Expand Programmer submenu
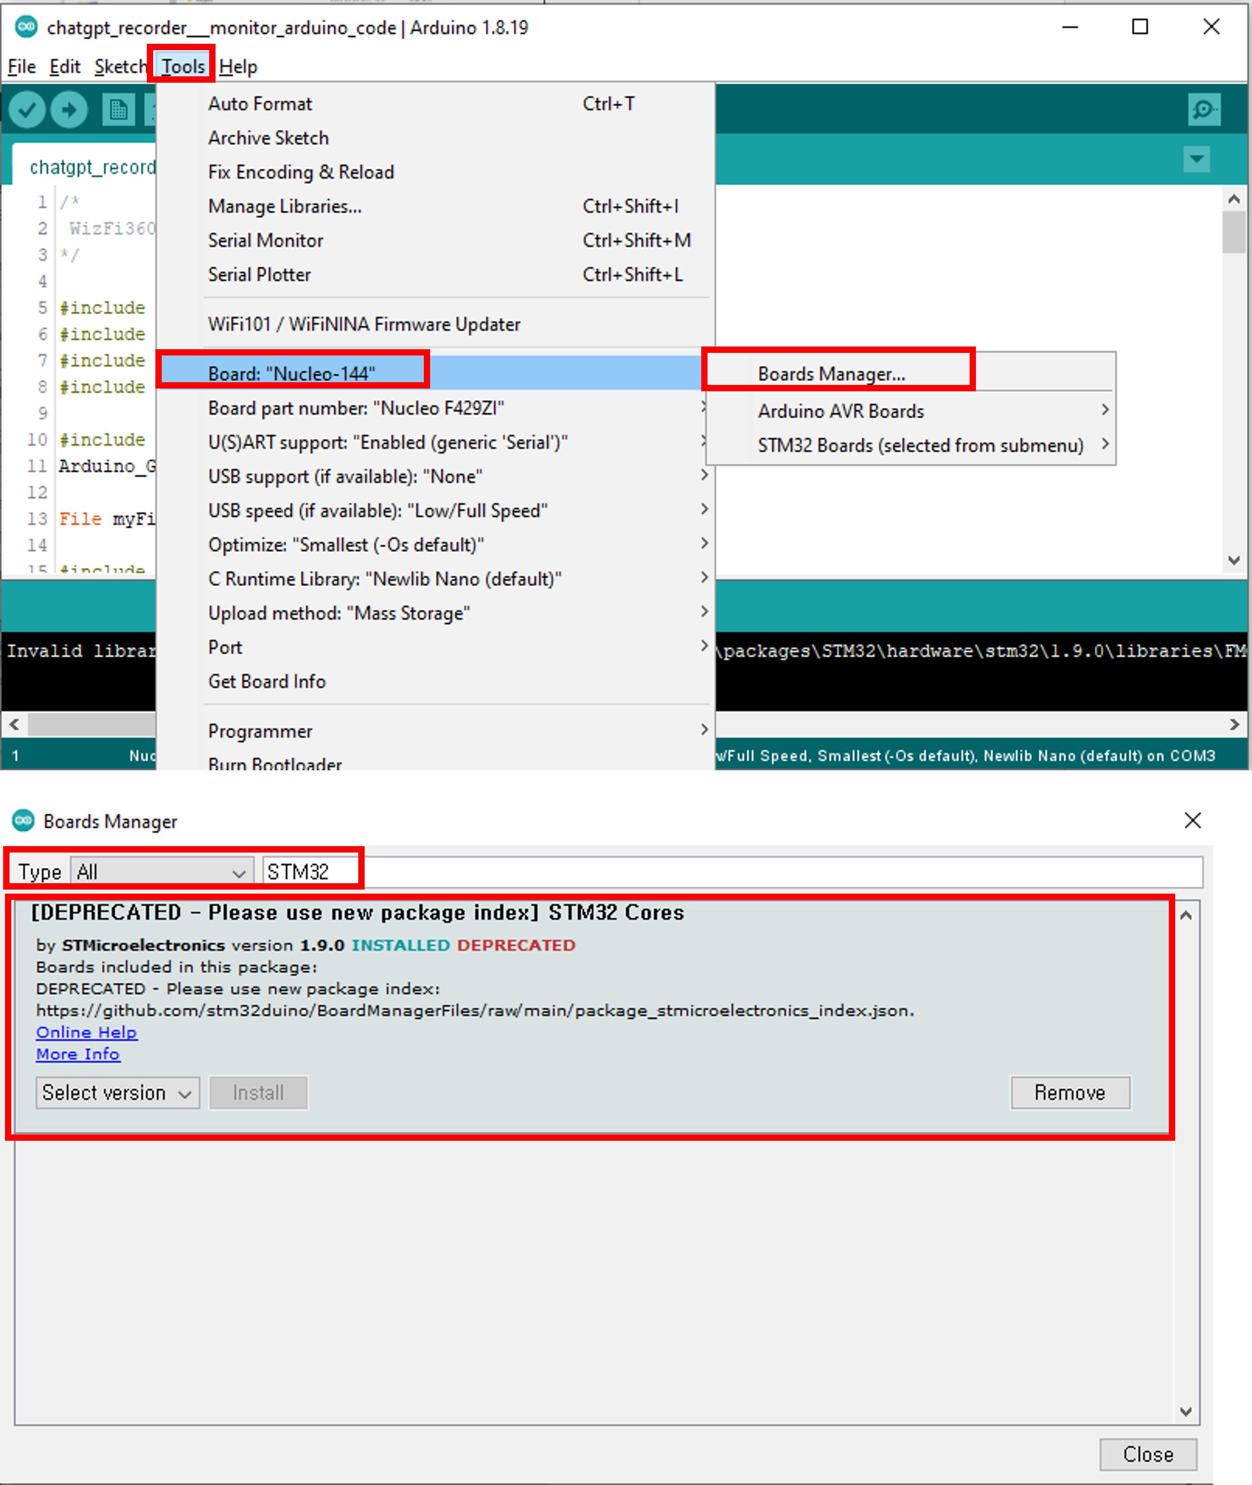The width and height of the screenshot is (1252, 1485). 435,730
